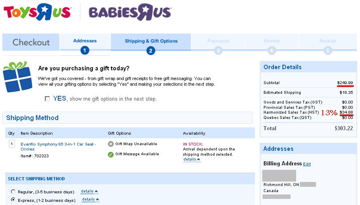
Task: Click the green Gift Message Available checkmark icon
Action: 111,154
